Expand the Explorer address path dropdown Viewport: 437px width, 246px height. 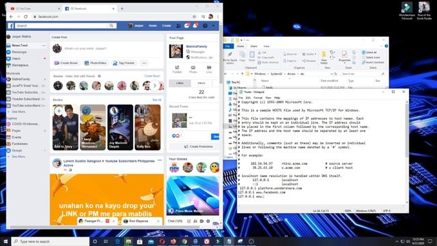click(x=331, y=74)
